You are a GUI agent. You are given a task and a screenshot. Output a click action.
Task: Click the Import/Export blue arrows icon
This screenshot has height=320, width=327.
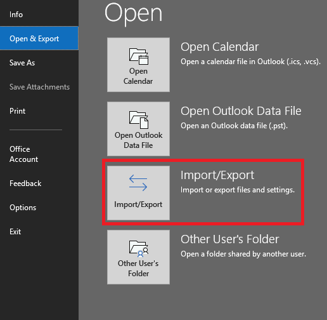click(x=138, y=183)
